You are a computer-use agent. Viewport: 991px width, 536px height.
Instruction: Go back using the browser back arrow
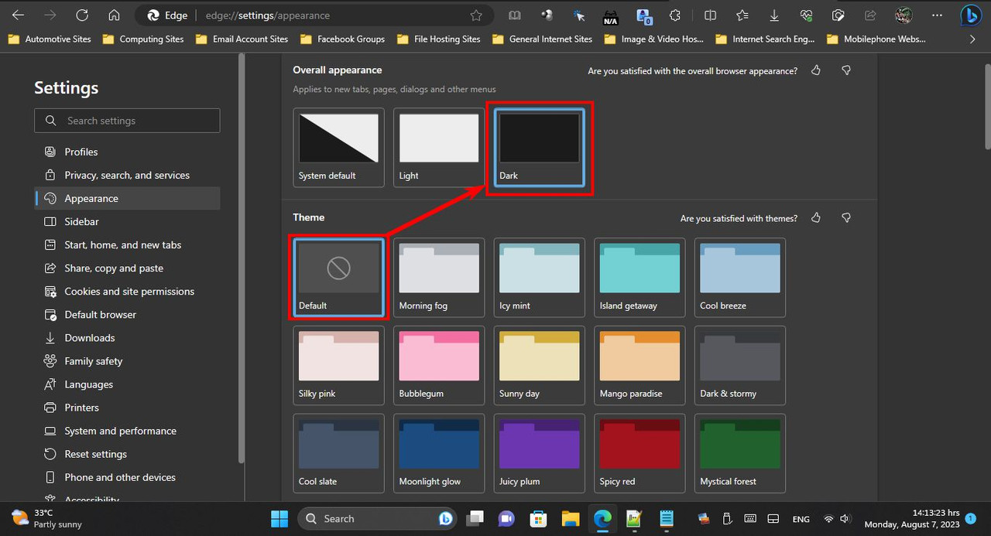(x=18, y=15)
